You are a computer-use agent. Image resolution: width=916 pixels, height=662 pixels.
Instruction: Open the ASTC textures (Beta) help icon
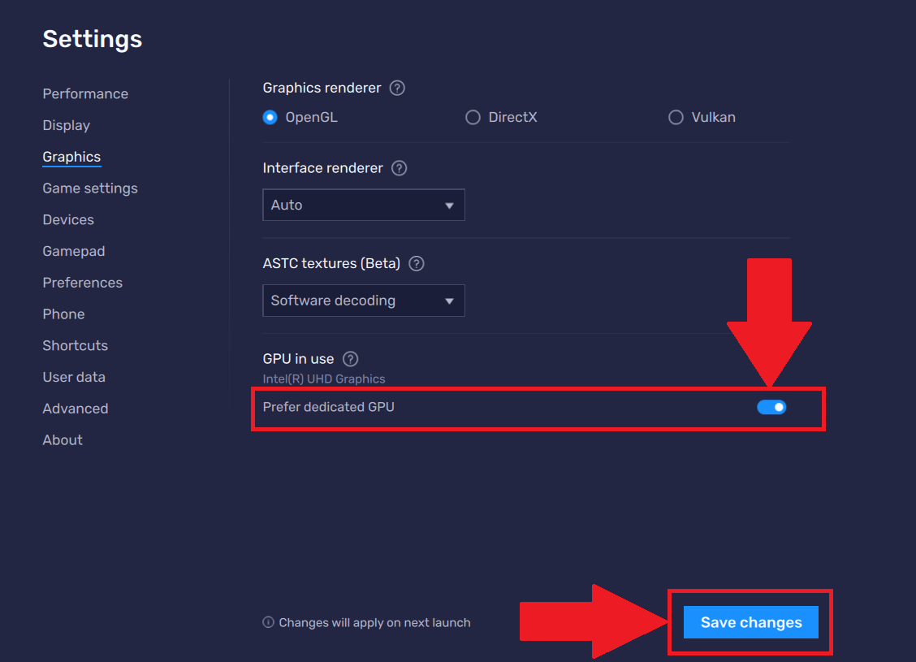416,263
